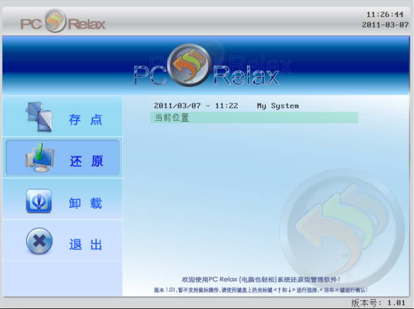
Task: Click the My System snapshot name
Action: [x=278, y=106]
